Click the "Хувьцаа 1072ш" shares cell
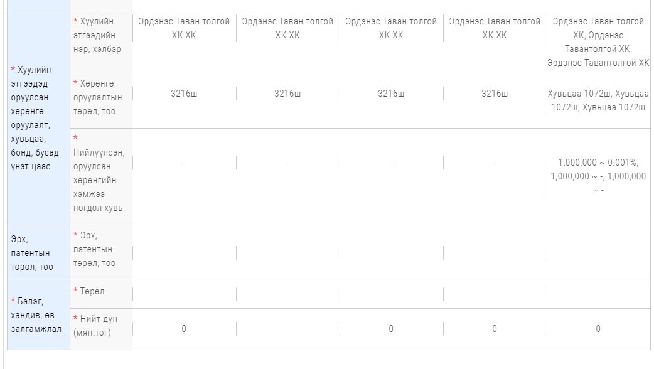The width and height of the screenshot is (654, 369). coord(598,100)
